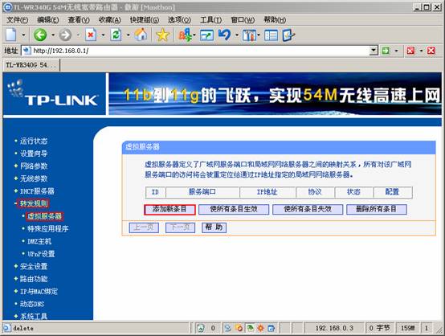Viewport: 445px width, 336px height.
Task: Open Favorites with the yellow star icon
Action: point(163,35)
